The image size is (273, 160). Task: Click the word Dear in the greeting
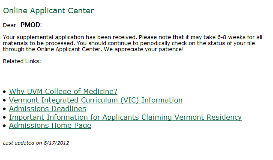(x=9, y=25)
